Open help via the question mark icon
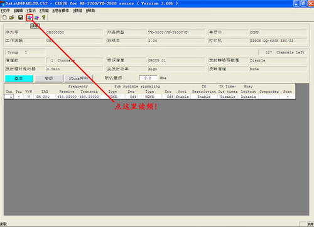Image resolution: width=314 pixels, height=227 pixels. coord(43,18)
